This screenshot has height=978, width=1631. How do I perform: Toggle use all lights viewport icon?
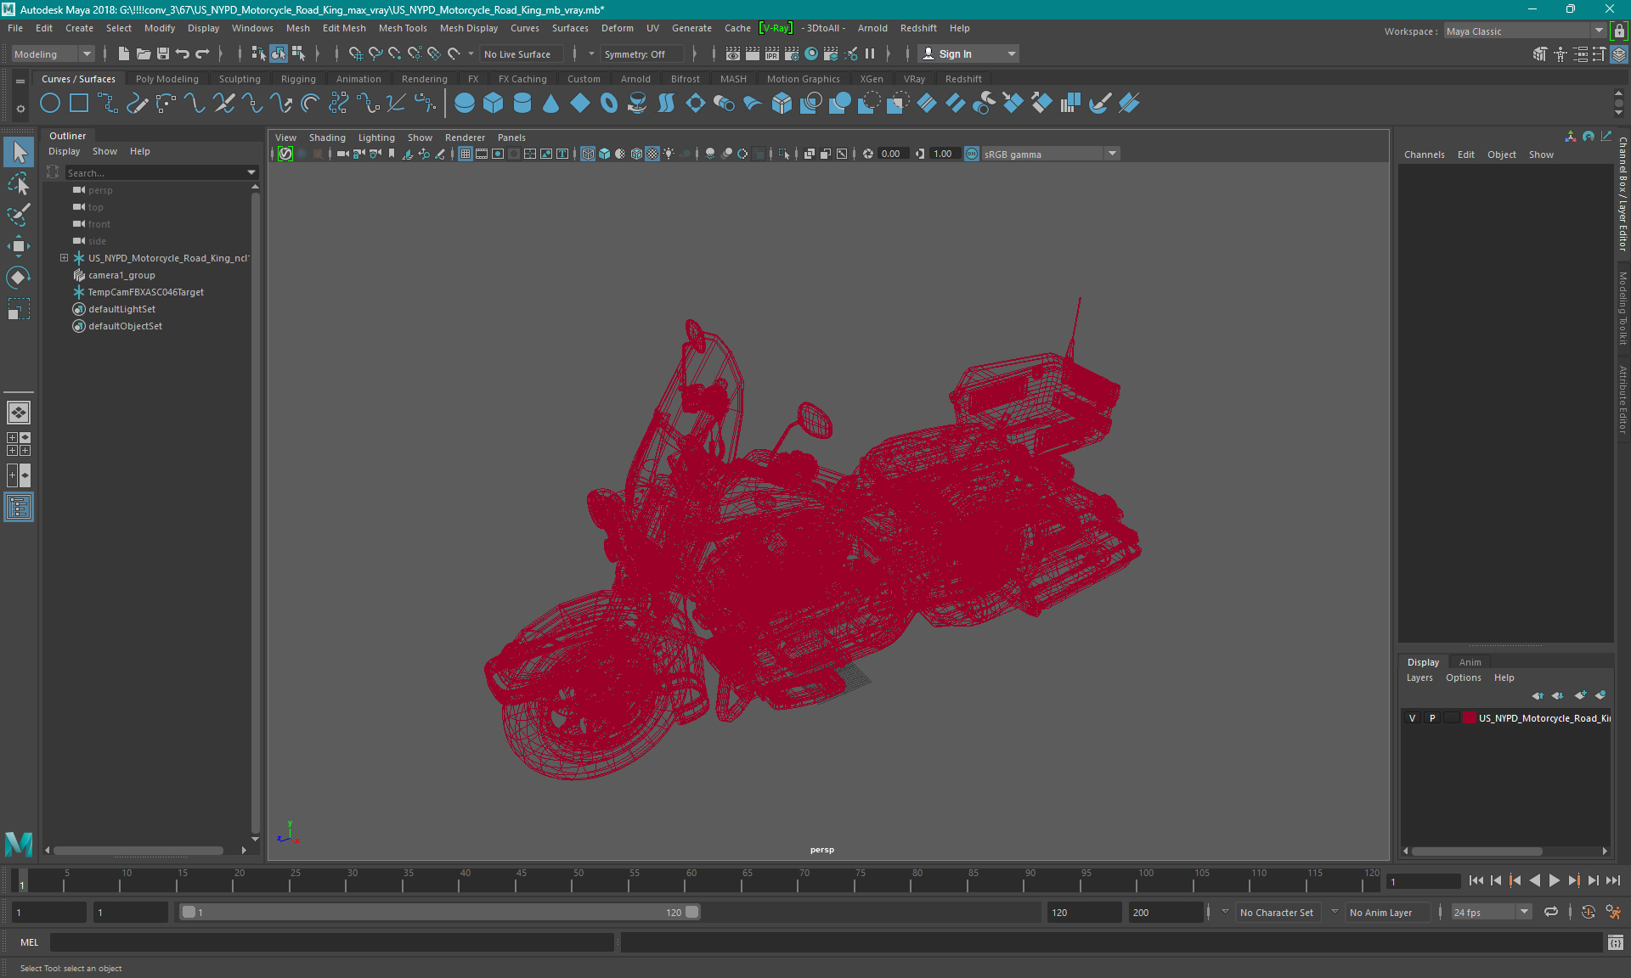point(669,154)
